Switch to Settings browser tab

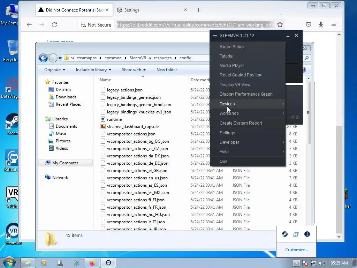[x=152, y=10]
